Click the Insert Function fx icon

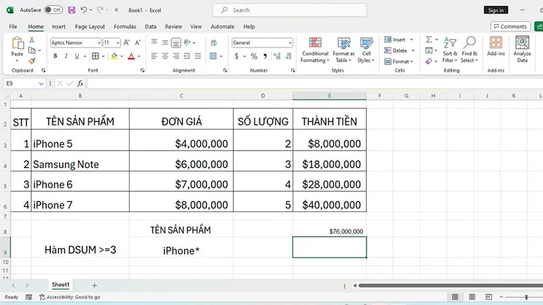(80, 83)
